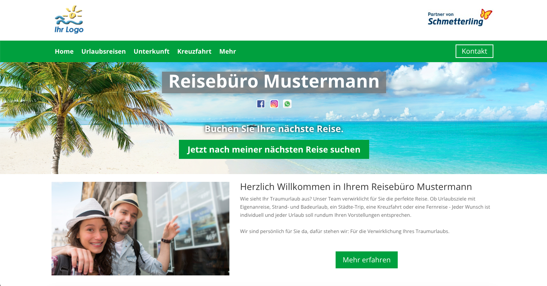
Task: Click Jetzt nach meiner nächsten Reise suchen
Action: 274,149
